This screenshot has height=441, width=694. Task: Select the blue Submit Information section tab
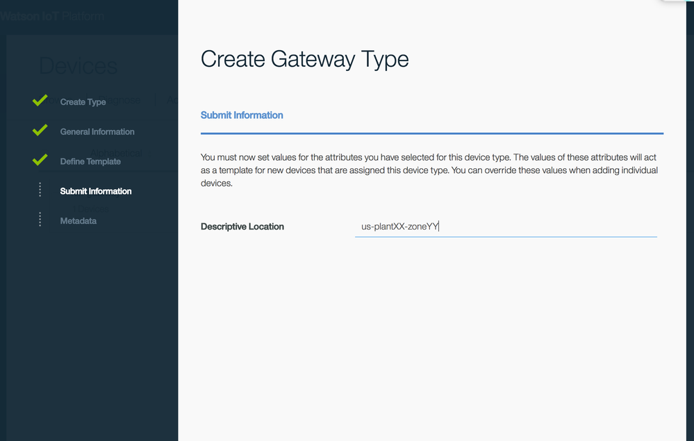pyautogui.click(x=242, y=115)
